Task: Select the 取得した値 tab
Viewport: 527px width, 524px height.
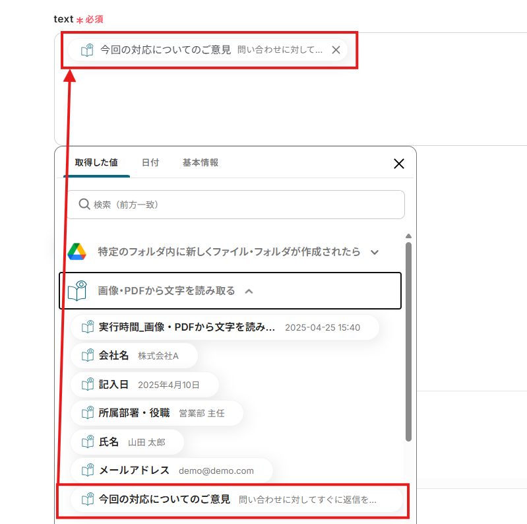Action: [x=96, y=162]
